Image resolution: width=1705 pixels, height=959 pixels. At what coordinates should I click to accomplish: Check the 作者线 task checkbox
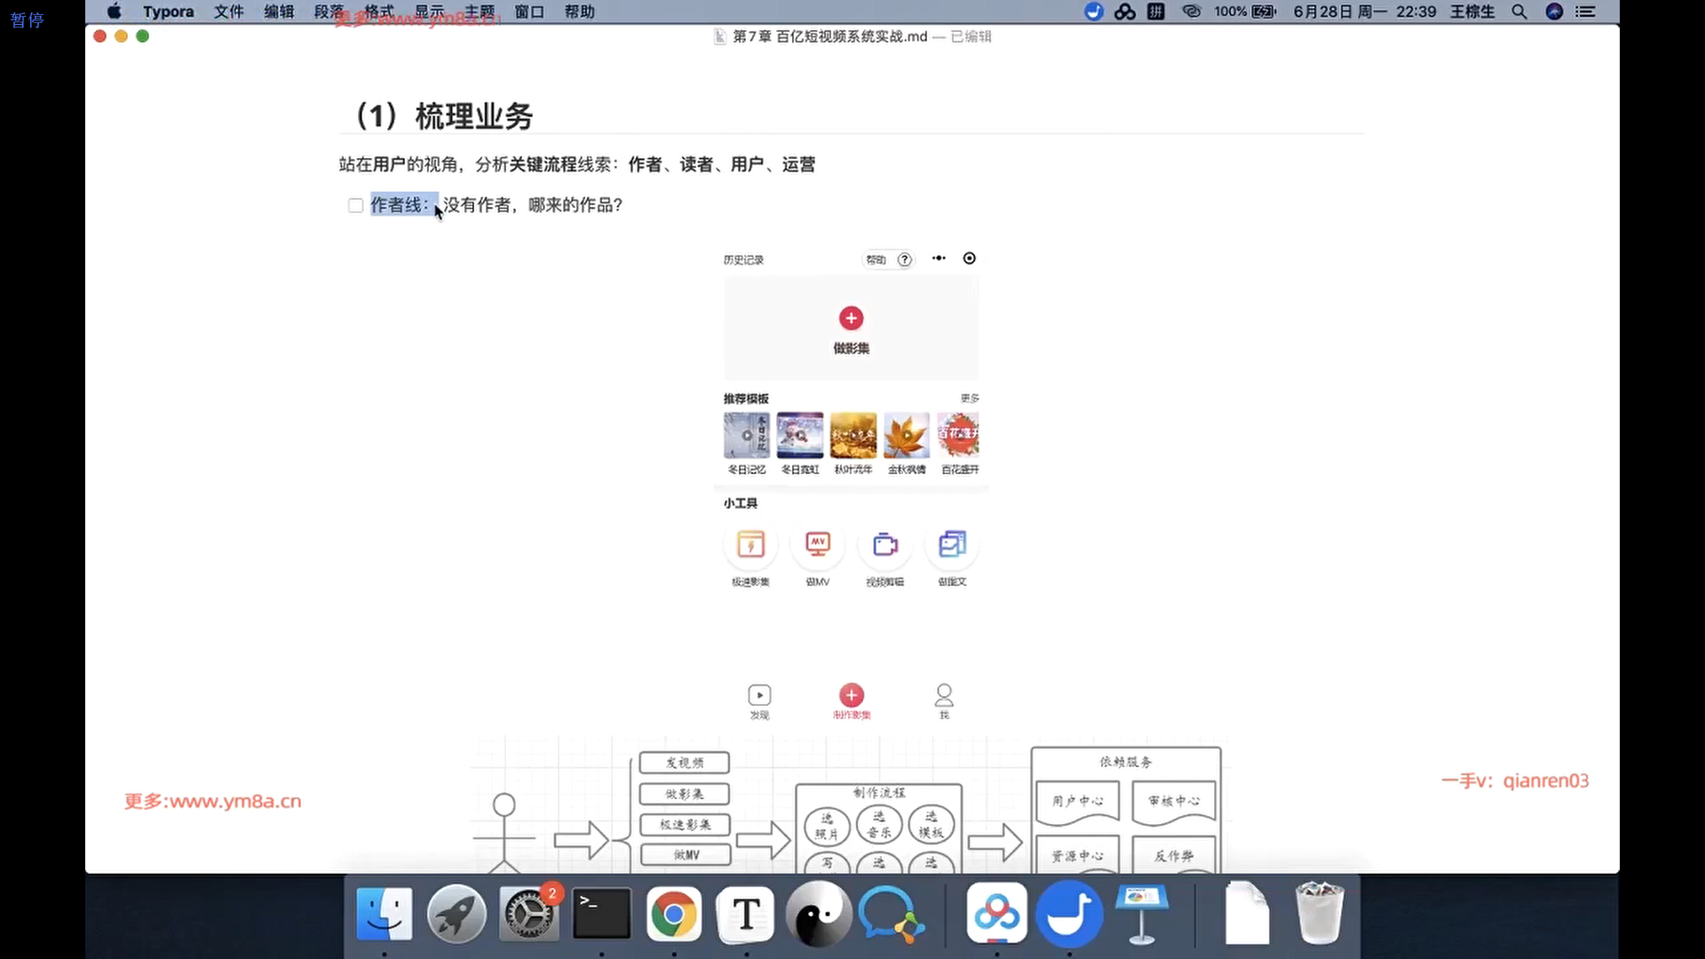click(355, 206)
